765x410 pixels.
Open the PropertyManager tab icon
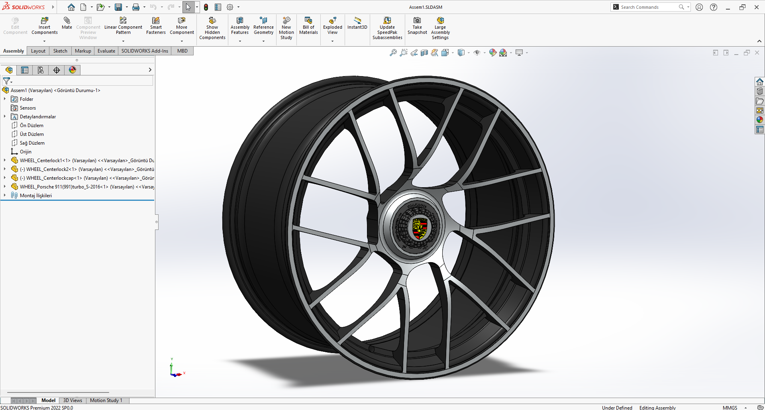[25, 70]
